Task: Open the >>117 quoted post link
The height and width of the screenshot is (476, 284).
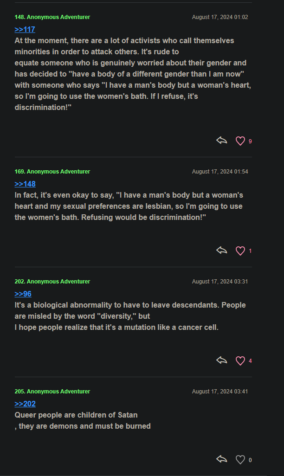Action: pyautogui.click(x=25, y=29)
